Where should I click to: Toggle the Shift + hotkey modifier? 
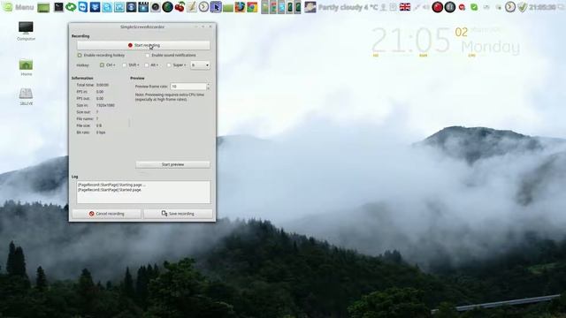[x=124, y=65]
